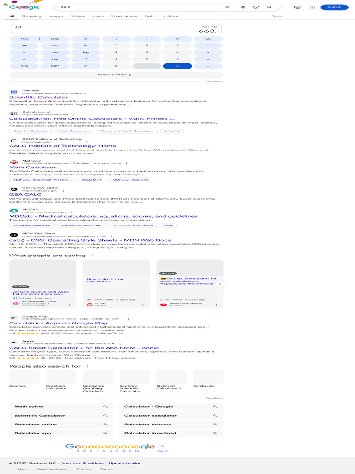
Task: Open the GeoGebra Graphing Calculator thumbnail
Action: [x=98, y=377]
